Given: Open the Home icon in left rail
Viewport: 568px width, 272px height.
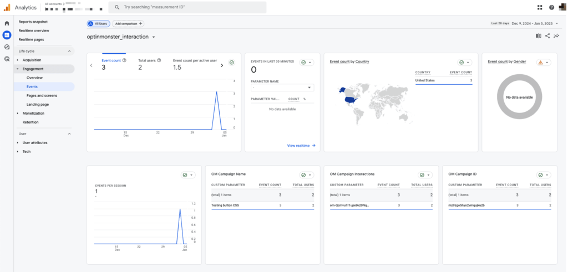Looking at the screenshot, I should tap(7, 23).
